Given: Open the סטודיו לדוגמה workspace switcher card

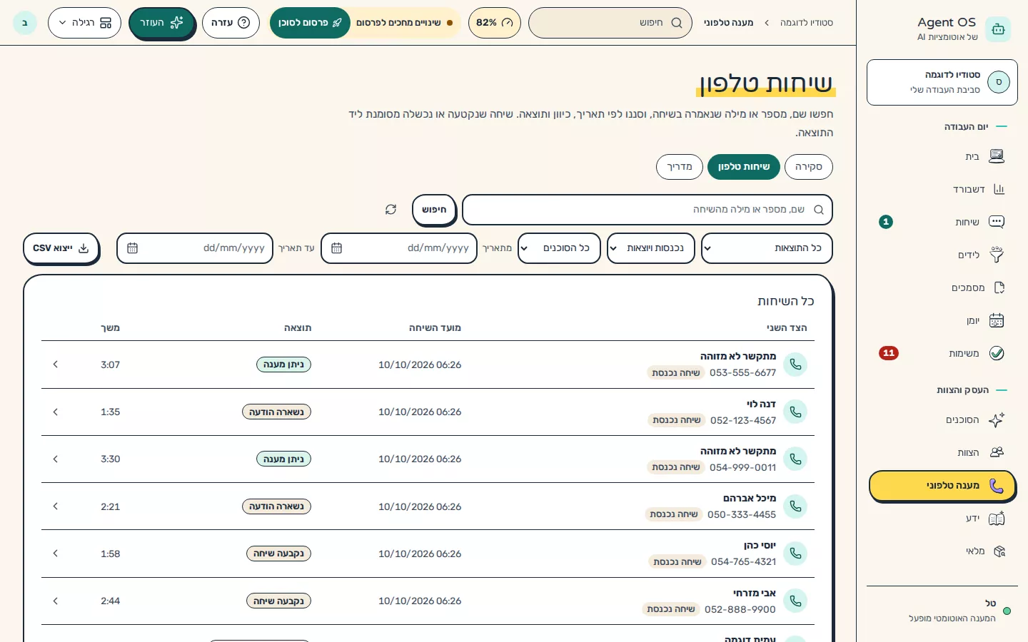Looking at the screenshot, I should coord(942,83).
